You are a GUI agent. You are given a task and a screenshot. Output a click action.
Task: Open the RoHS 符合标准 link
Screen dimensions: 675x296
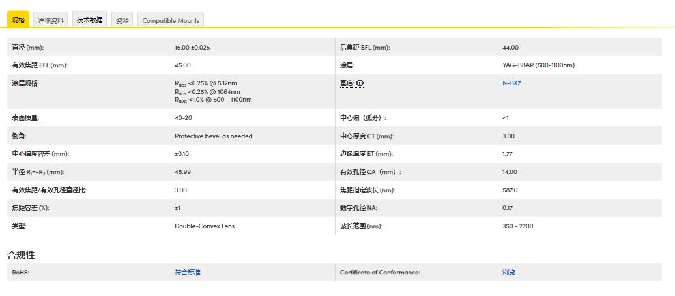point(188,273)
